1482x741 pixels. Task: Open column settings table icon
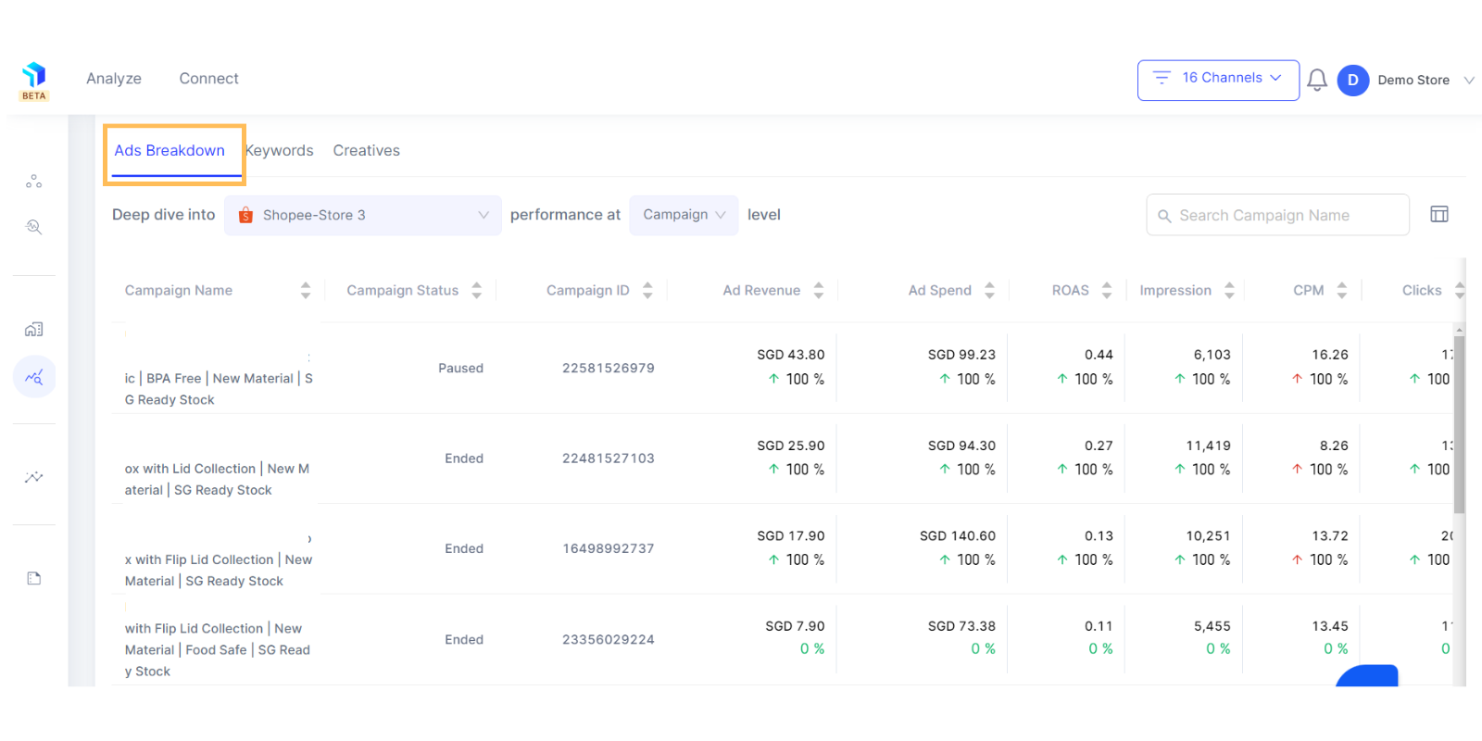tap(1439, 215)
